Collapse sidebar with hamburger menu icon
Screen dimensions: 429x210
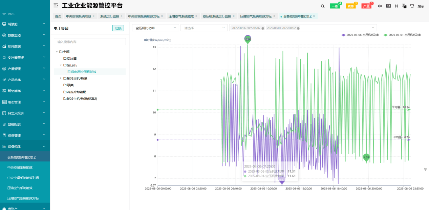pyautogui.click(x=56, y=5)
